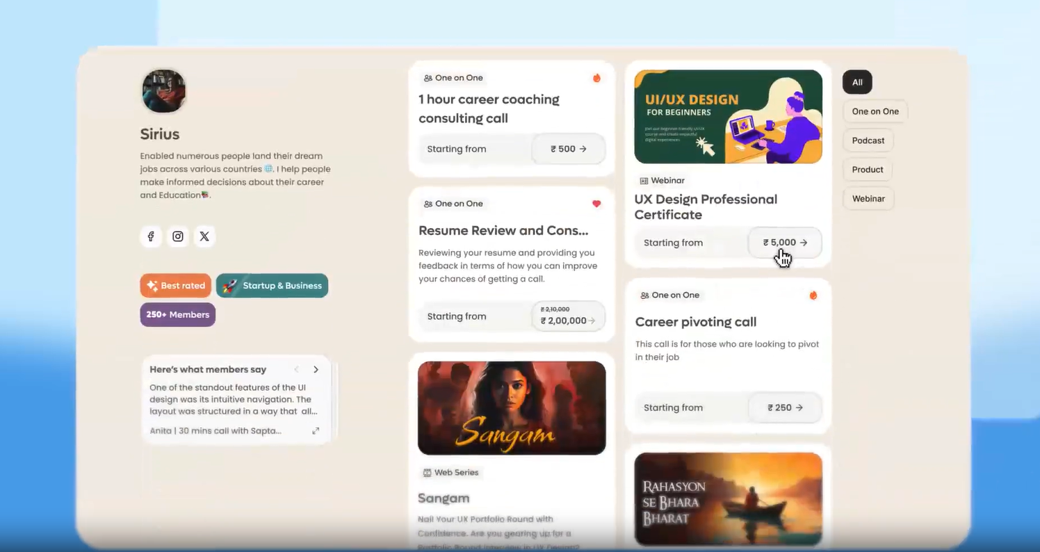The width and height of the screenshot is (1040, 552).
Task: Open the Rahasyon se Bhara Bharat thumbnail
Action: click(x=729, y=499)
